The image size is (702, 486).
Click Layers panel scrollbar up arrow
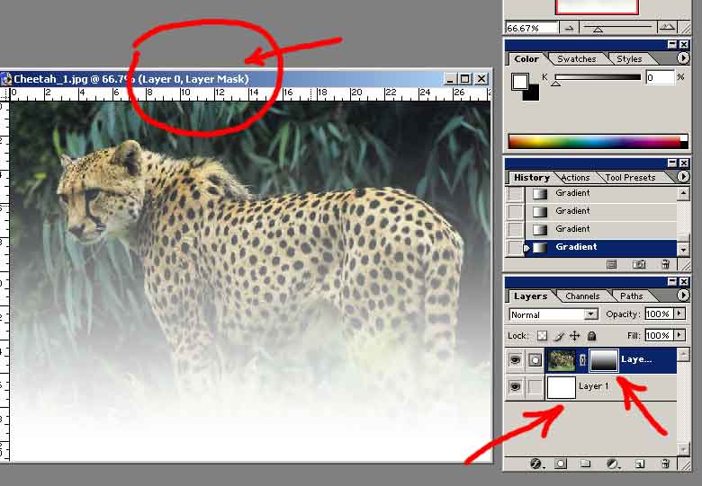(683, 354)
